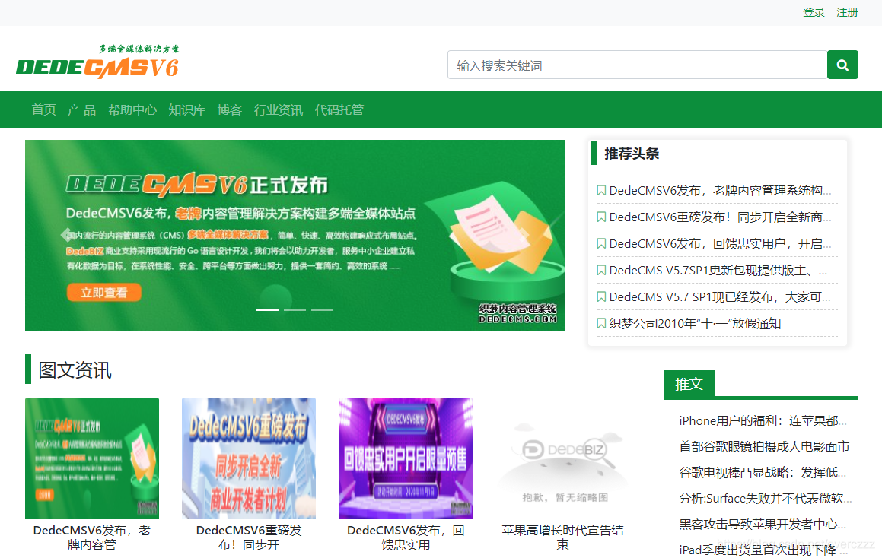The height and width of the screenshot is (558, 882).
Task: Click the 立即查看 banner button
Action: (x=104, y=292)
